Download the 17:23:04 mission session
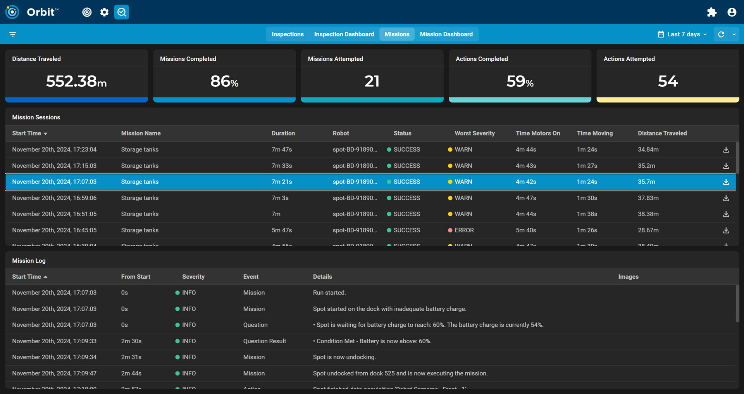Viewport: 744px width, 394px height. (726, 150)
